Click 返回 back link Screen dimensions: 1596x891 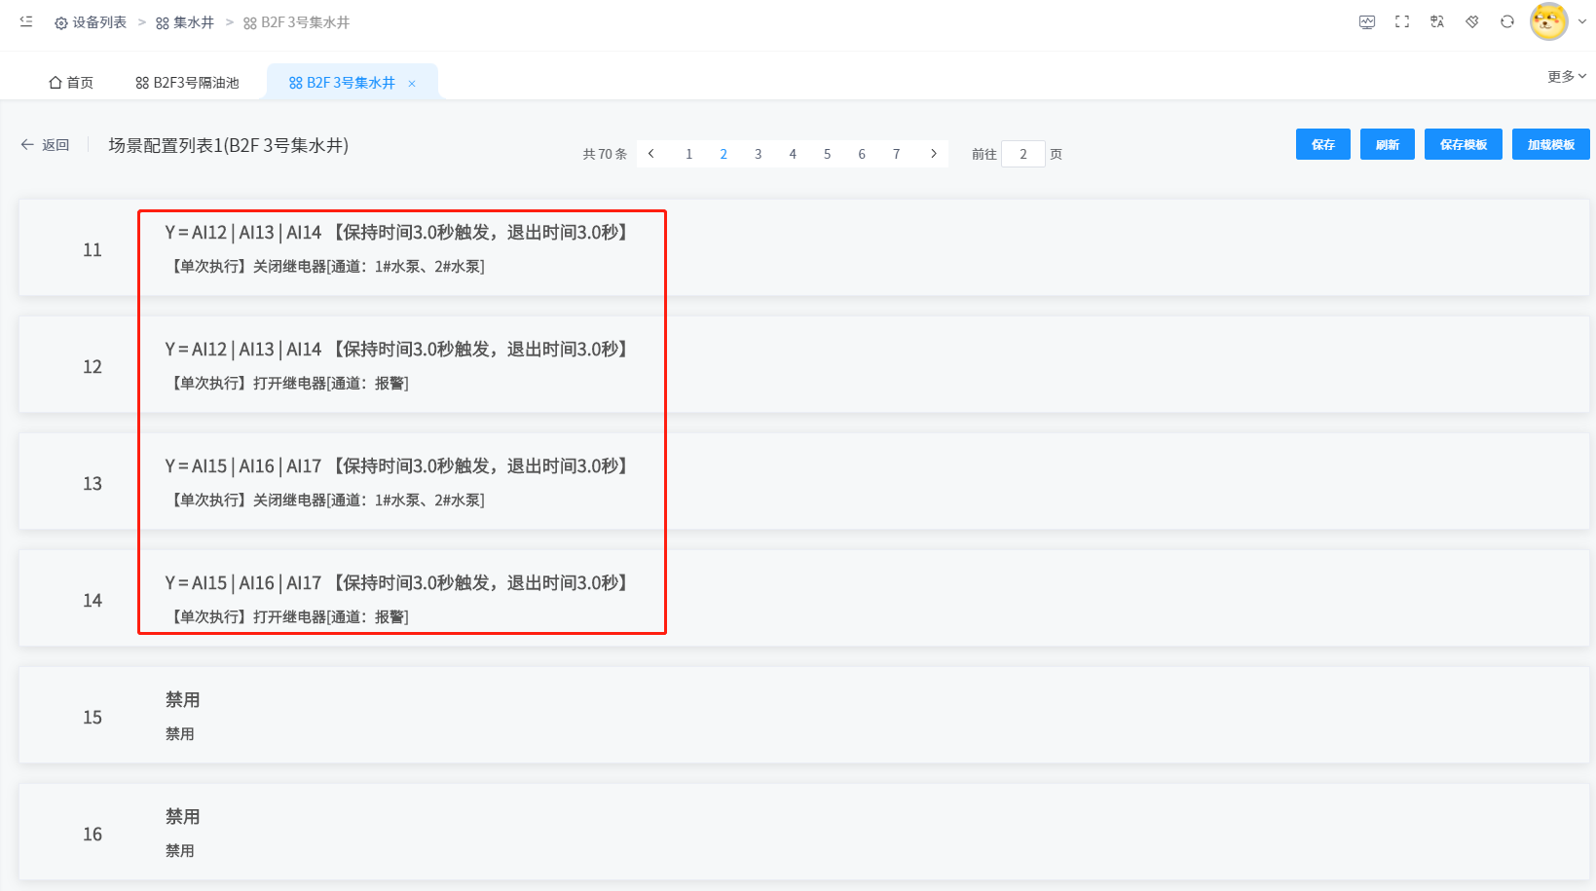click(46, 145)
